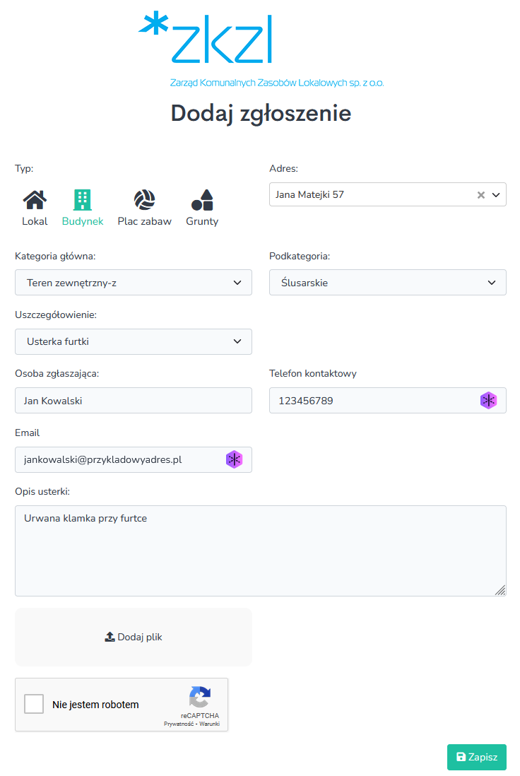The width and height of the screenshot is (520, 776).
Task: Expand the Uszczegółowienie dropdown
Action: [x=133, y=342]
